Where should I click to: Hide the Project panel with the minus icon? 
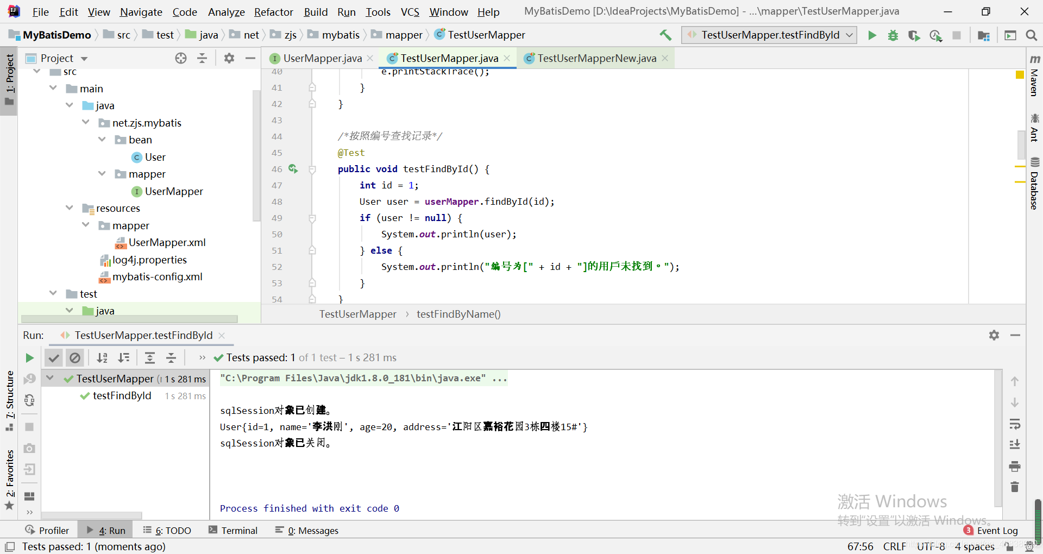click(x=250, y=58)
